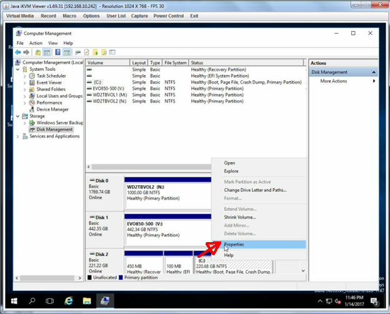Expand the Performance node
Image resolution: width=390 pixels, height=314 pixels.
[x=24, y=103]
